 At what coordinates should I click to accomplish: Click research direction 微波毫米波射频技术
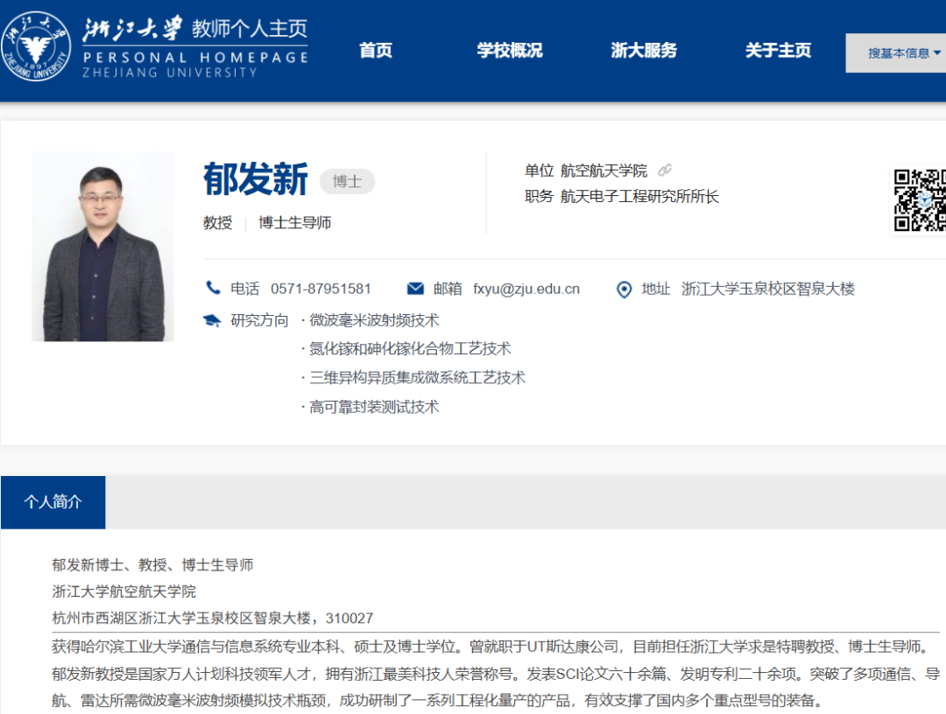point(374,320)
